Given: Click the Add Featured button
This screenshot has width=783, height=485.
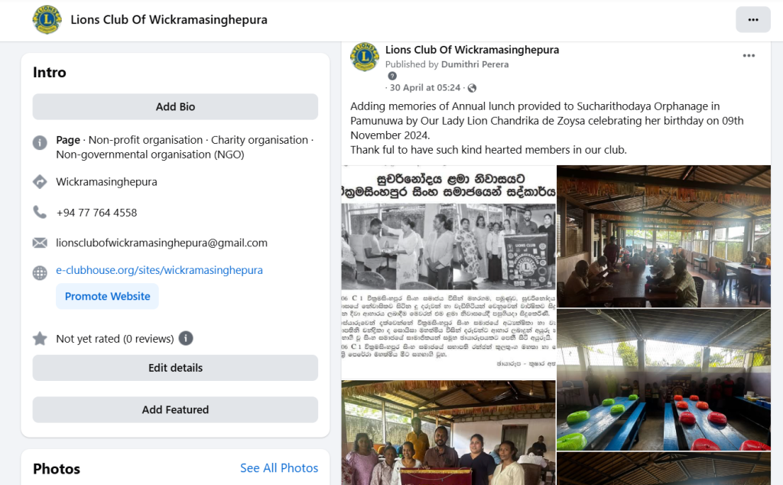Looking at the screenshot, I should point(175,409).
